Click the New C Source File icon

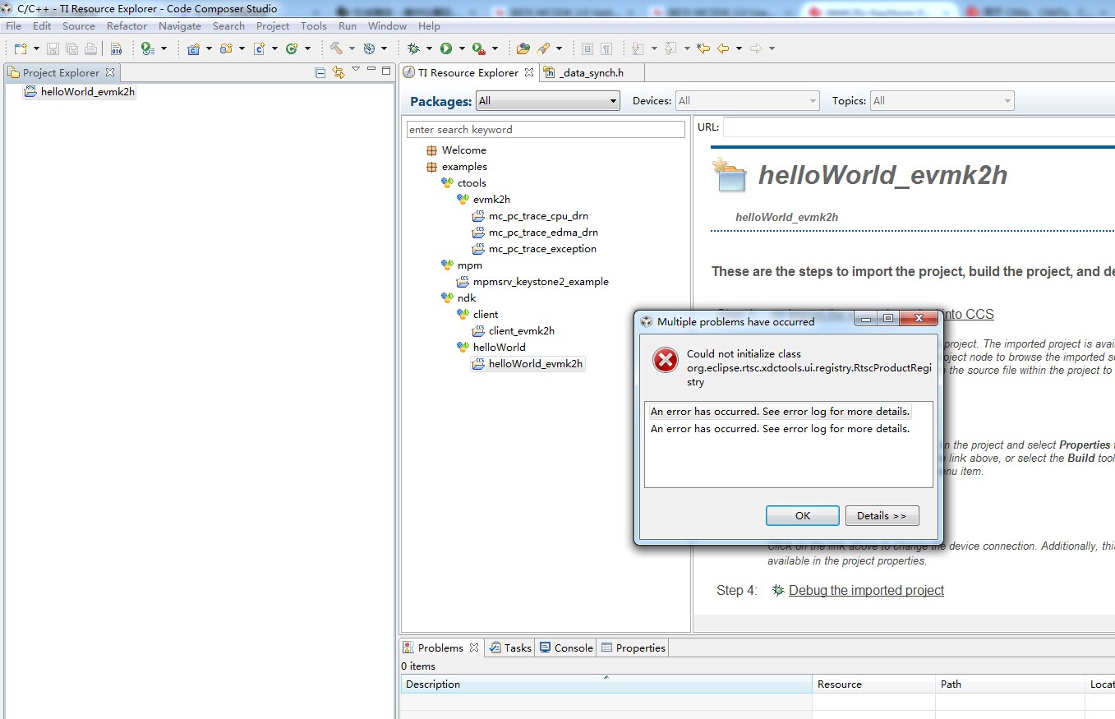coord(259,48)
